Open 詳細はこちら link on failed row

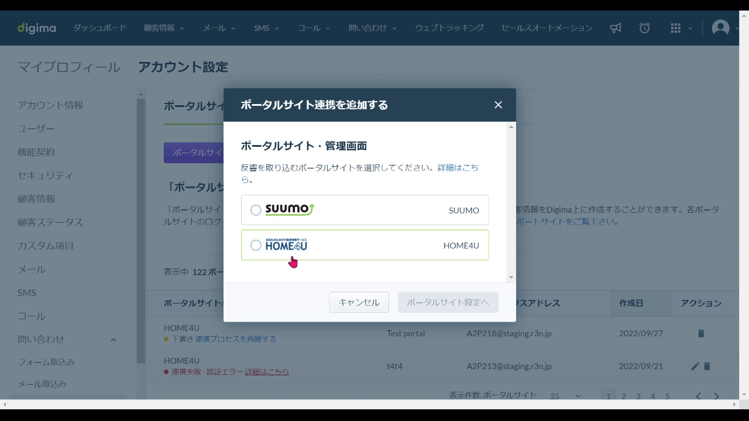[x=267, y=372]
